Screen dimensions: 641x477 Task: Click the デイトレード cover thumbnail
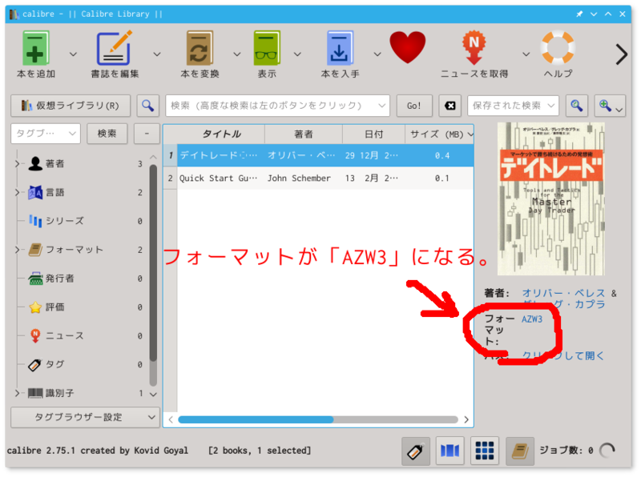point(550,199)
